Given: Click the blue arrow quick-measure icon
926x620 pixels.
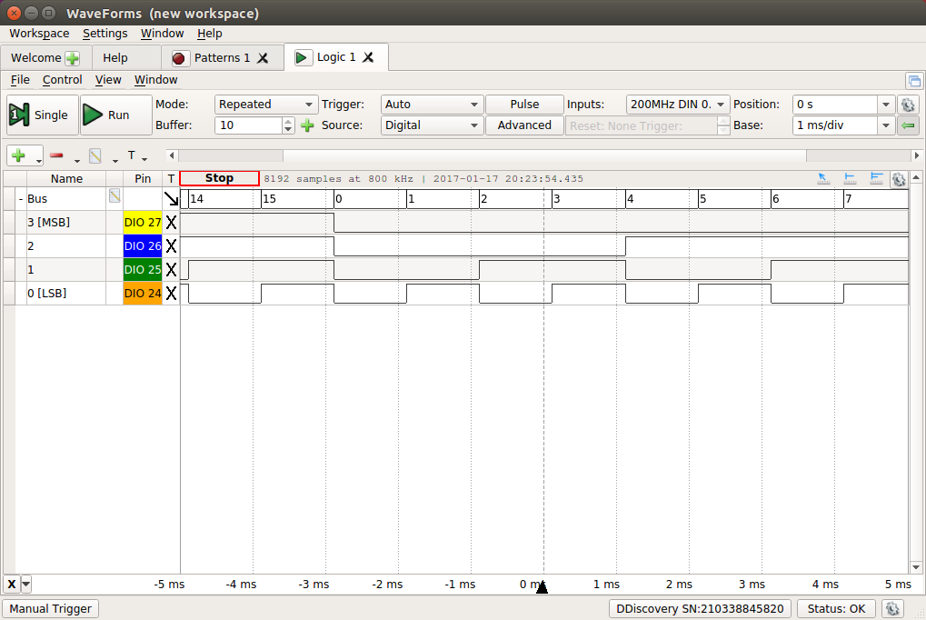Looking at the screenshot, I should (x=823, y=178).
